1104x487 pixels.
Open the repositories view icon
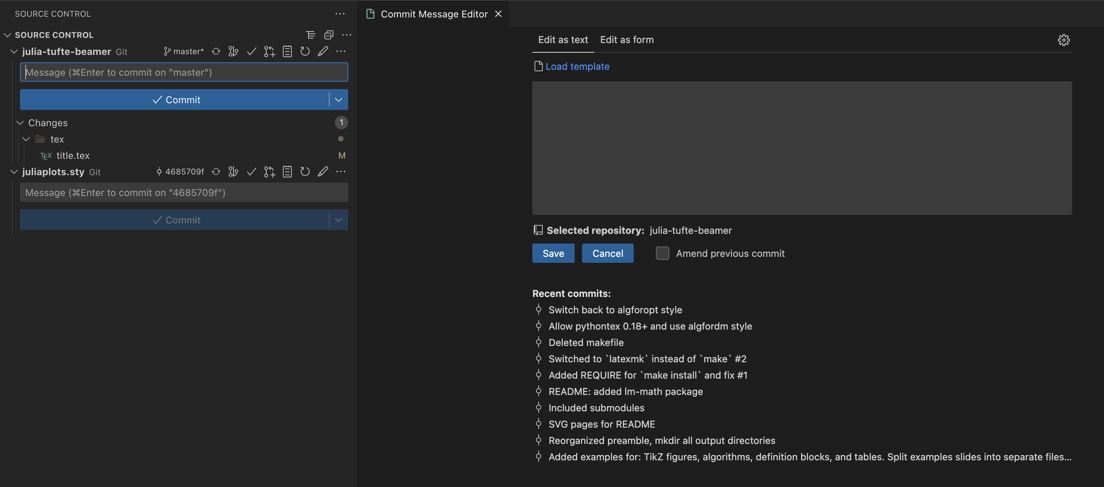(x=329, y=35)
